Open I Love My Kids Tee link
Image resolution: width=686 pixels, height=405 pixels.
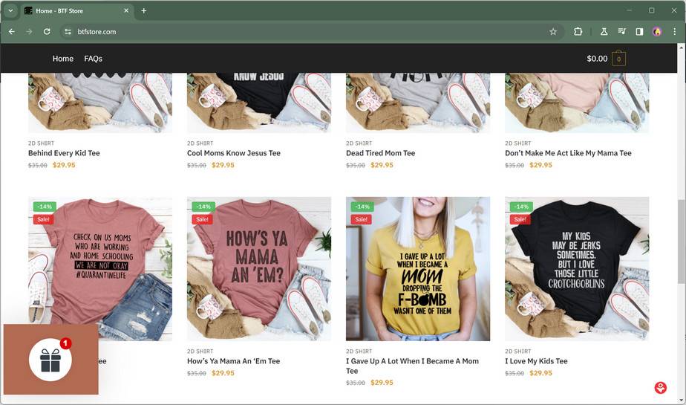pyautogui.click(x=536, y=361)
